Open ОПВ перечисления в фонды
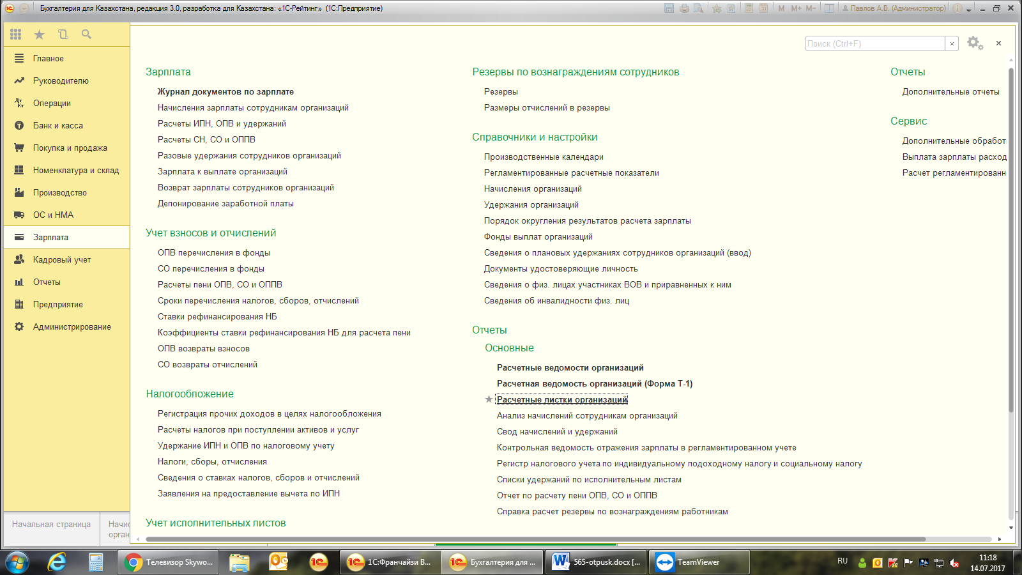Viewport: 1022px width, 575px height. tap(214, 252)
